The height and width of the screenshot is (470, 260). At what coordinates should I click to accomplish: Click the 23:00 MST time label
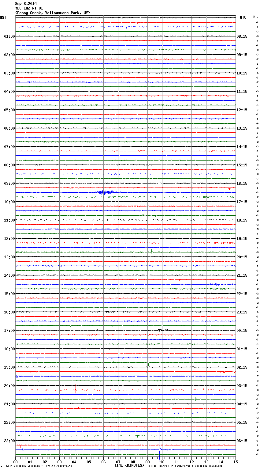9,441
